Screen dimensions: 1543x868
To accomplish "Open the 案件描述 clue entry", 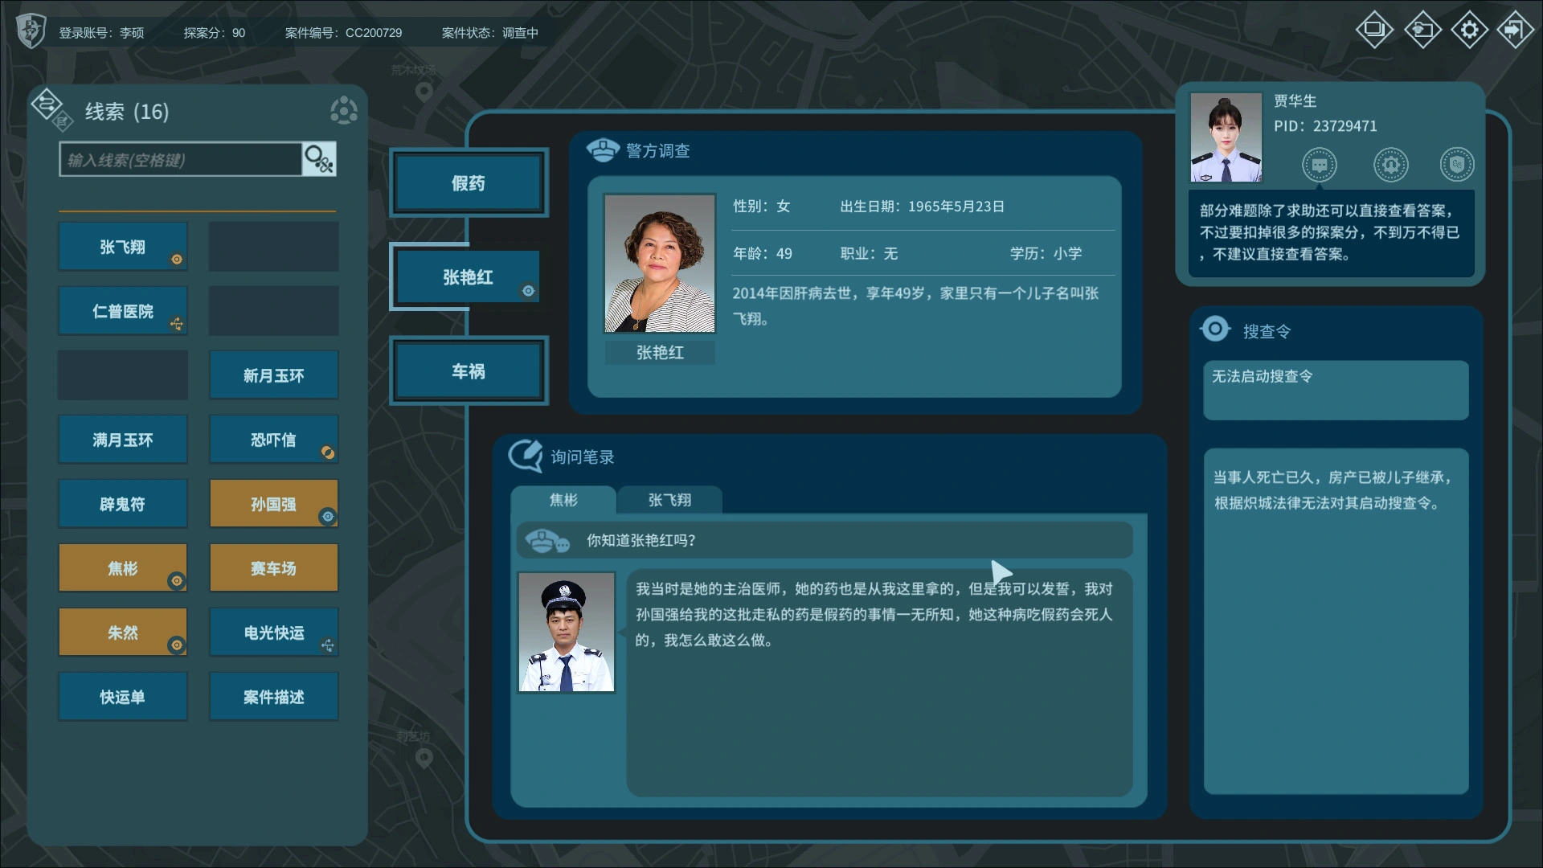I will click(x=273, y=696).
